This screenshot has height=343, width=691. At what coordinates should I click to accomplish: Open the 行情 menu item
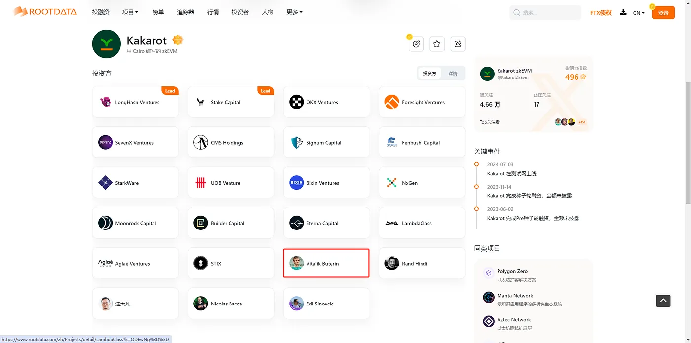[213, 12]
